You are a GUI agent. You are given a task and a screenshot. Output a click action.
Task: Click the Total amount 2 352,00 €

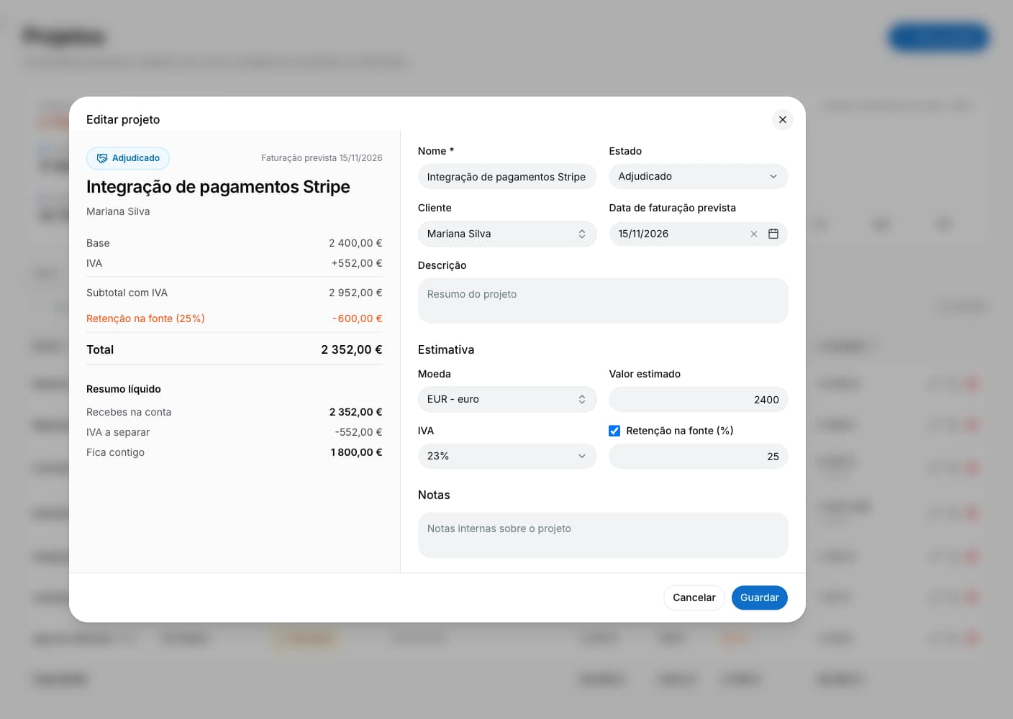352,349
